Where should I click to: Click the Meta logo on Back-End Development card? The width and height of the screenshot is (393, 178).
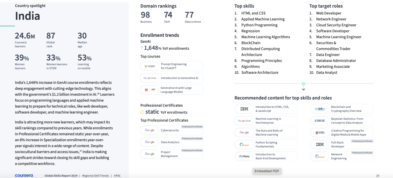click(244, 156)
